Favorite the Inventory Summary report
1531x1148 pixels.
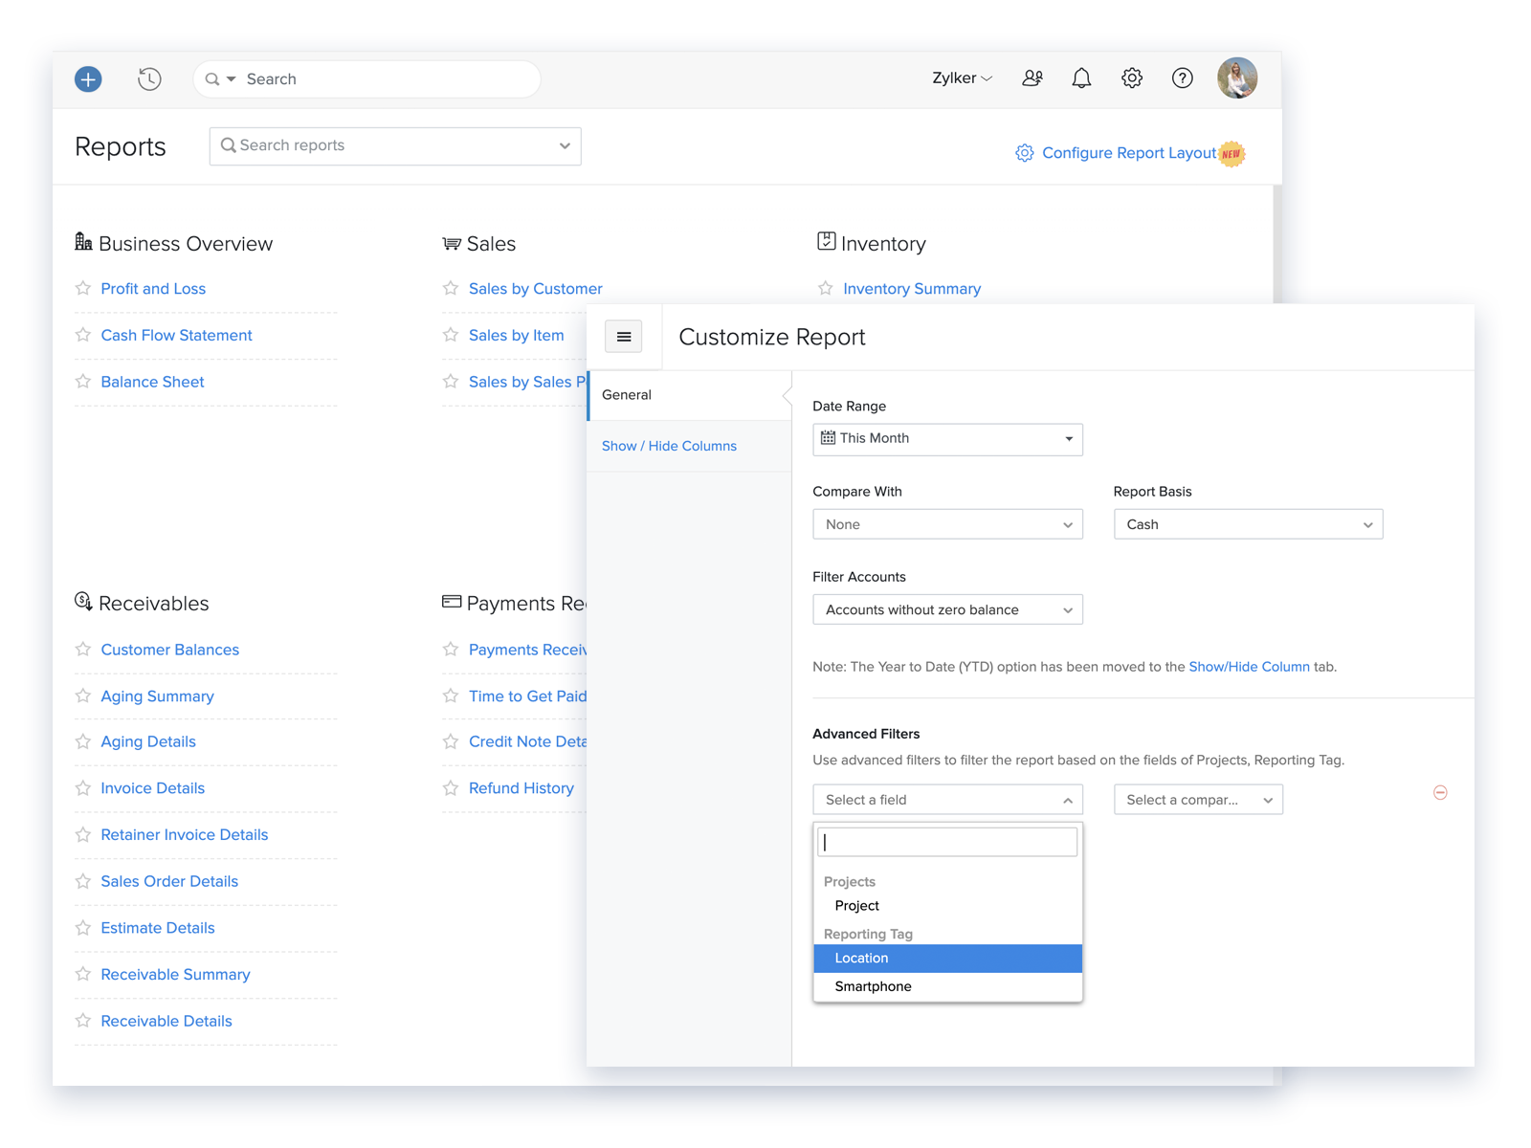[x=826, y=289]
